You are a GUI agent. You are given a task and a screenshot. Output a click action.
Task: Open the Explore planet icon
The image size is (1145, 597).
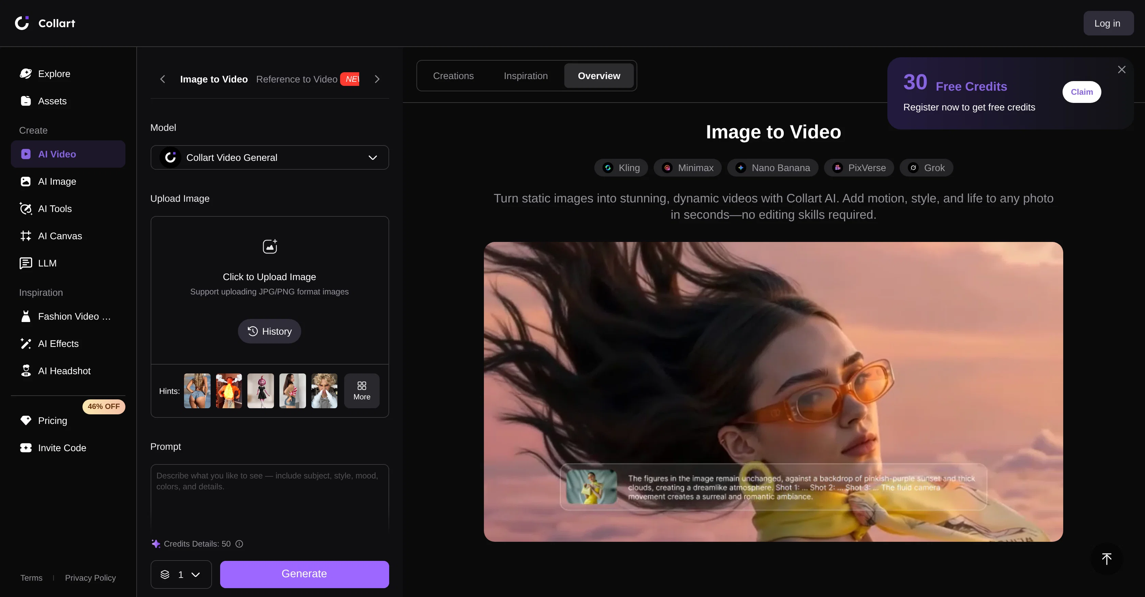[26, 74]
